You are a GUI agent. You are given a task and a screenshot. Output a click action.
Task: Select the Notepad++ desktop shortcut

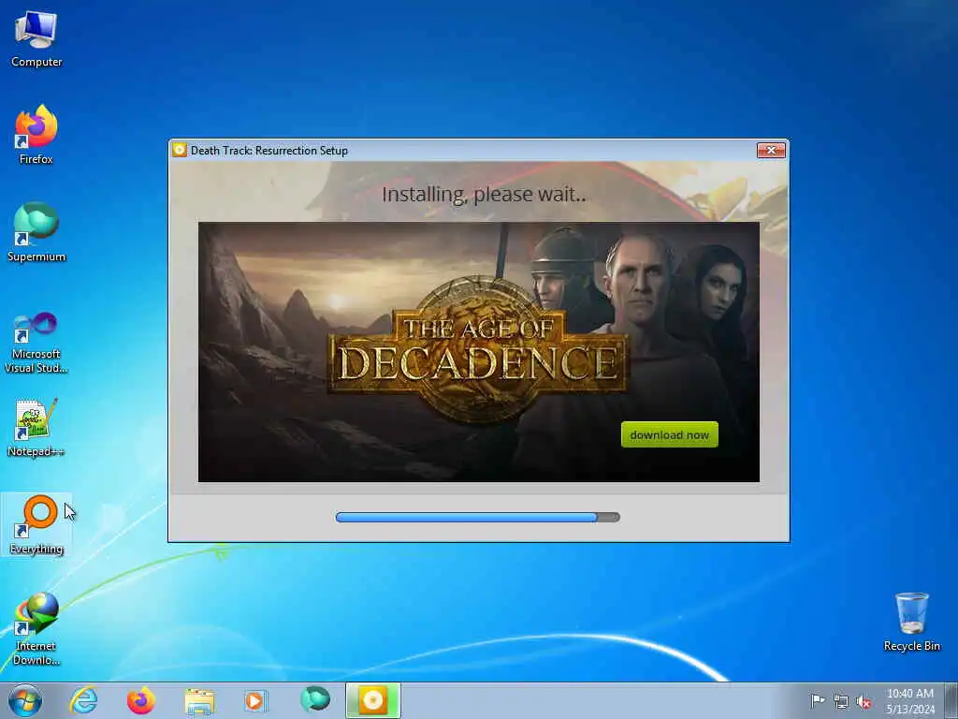[x=36, y=428]
